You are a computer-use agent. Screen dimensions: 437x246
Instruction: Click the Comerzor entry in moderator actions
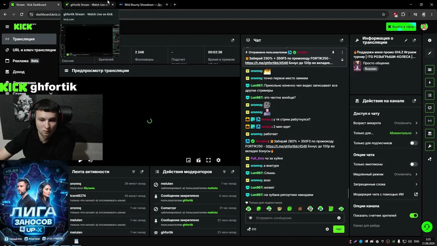(195, 210)
